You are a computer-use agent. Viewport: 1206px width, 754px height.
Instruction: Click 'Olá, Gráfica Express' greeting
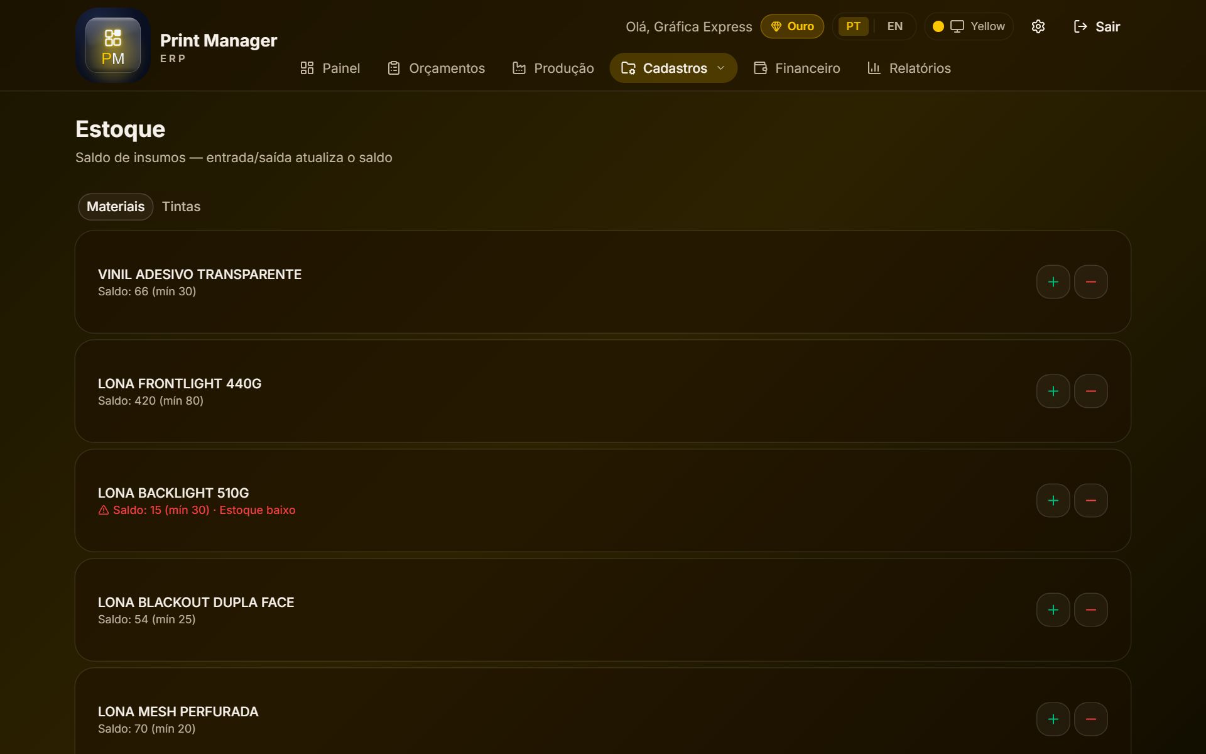[x=689, y=26]
